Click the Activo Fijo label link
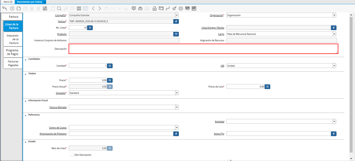Viewport: 355px width, 161px height. click(x=219, y=134)
